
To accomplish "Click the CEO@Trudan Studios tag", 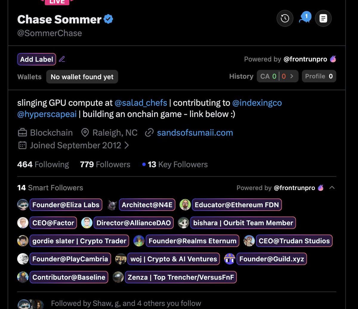I will point(294,241).
